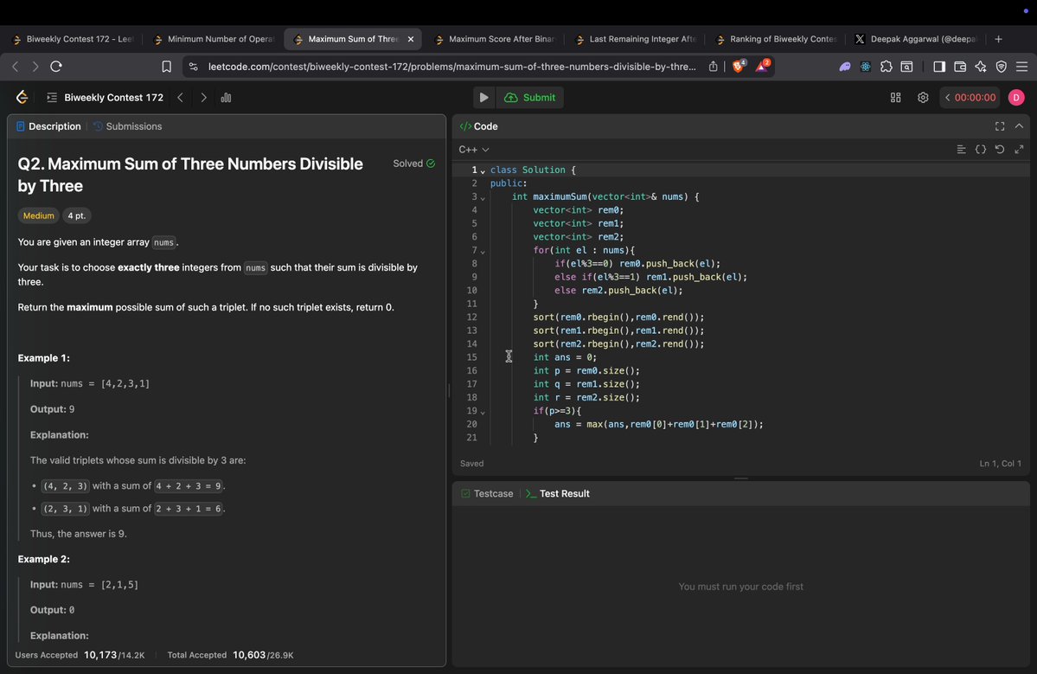Click the curly braces editor icon

pos(980,150)
